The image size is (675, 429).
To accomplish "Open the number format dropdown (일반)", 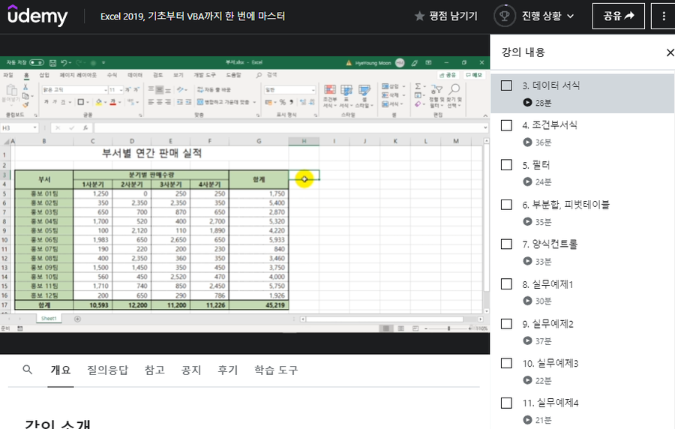I will pos(313,90).
